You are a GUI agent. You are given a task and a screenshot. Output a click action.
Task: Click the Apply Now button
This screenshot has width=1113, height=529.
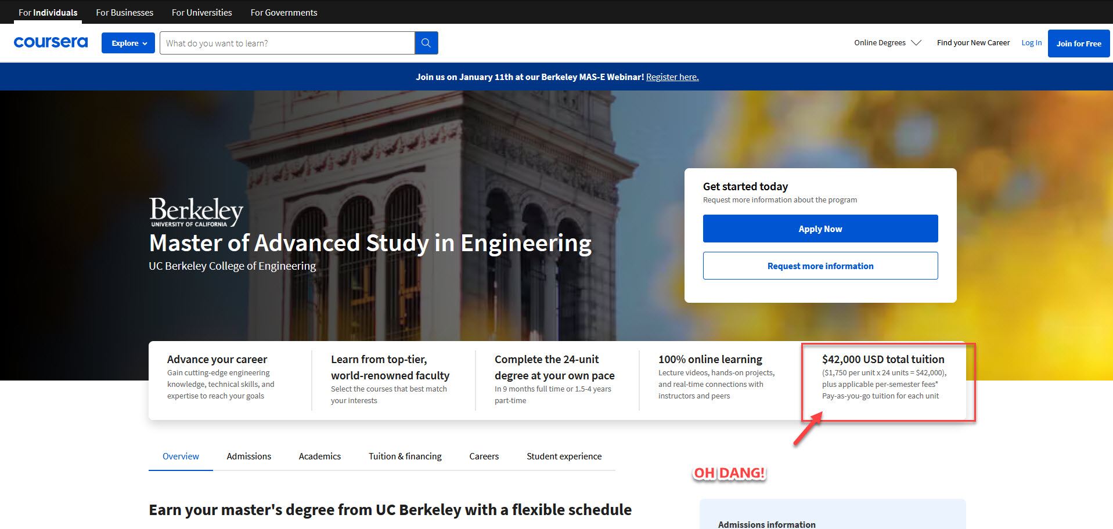pos(820,229)
